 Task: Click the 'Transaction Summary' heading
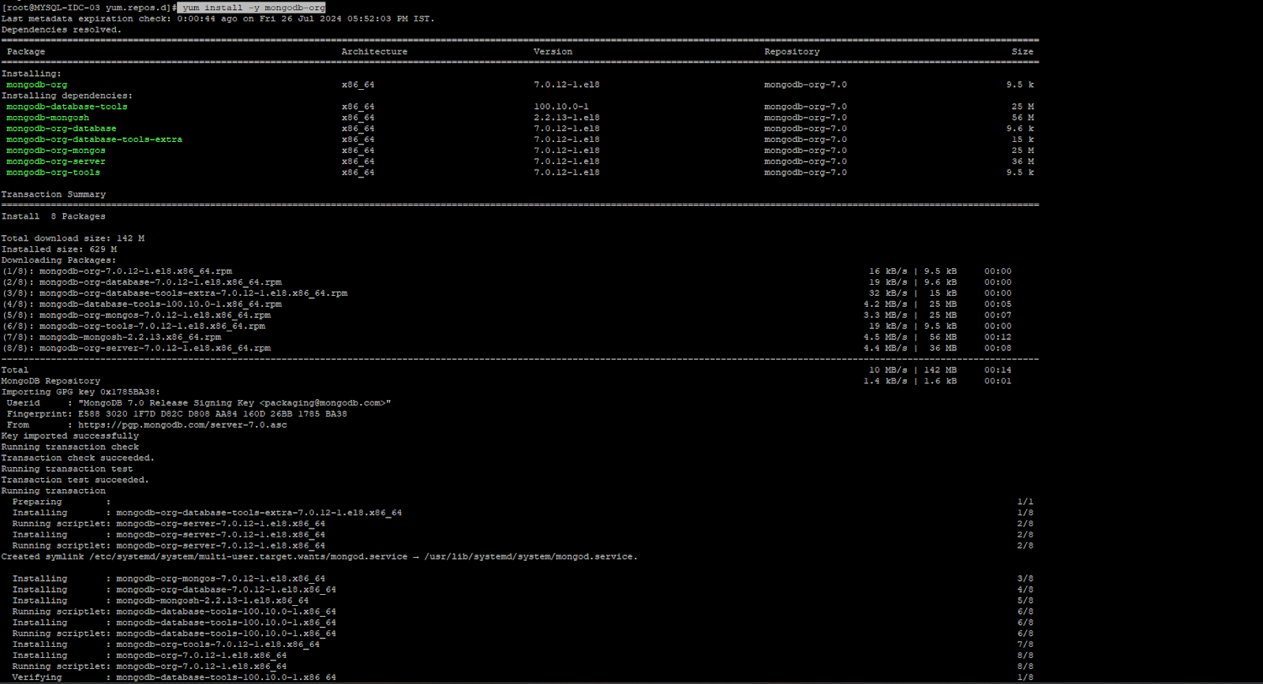(x=54, y=194)
